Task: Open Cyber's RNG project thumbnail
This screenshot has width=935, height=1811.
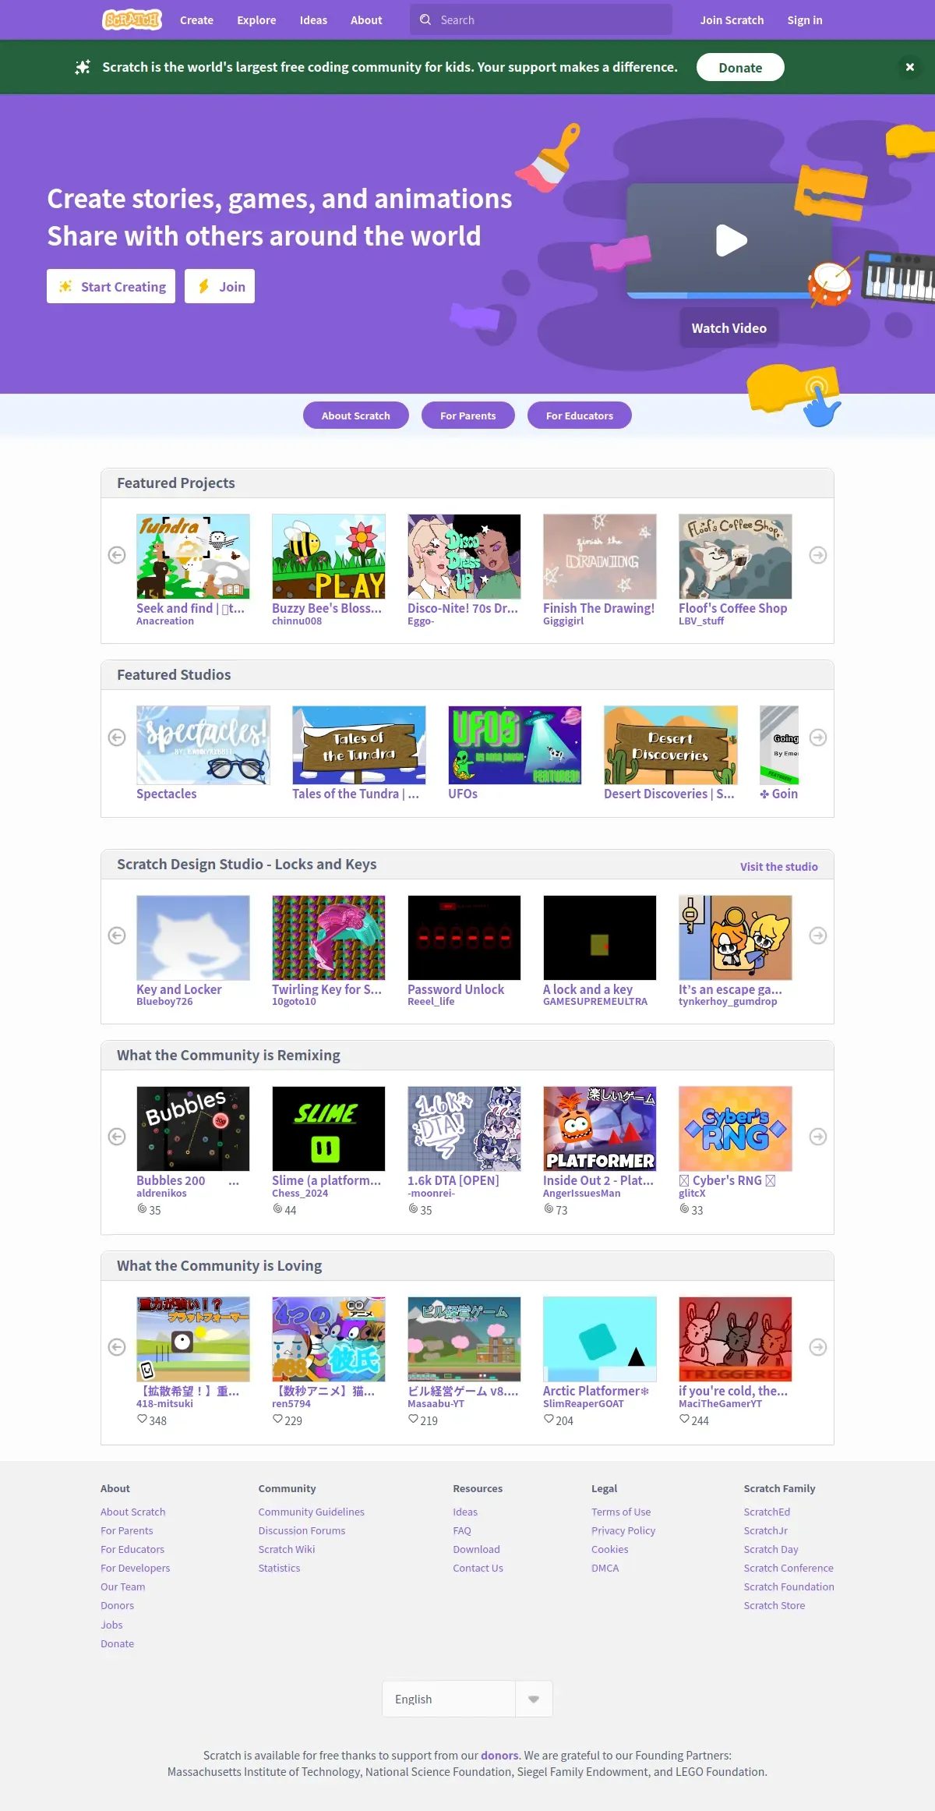Action: pos(736,1129)
